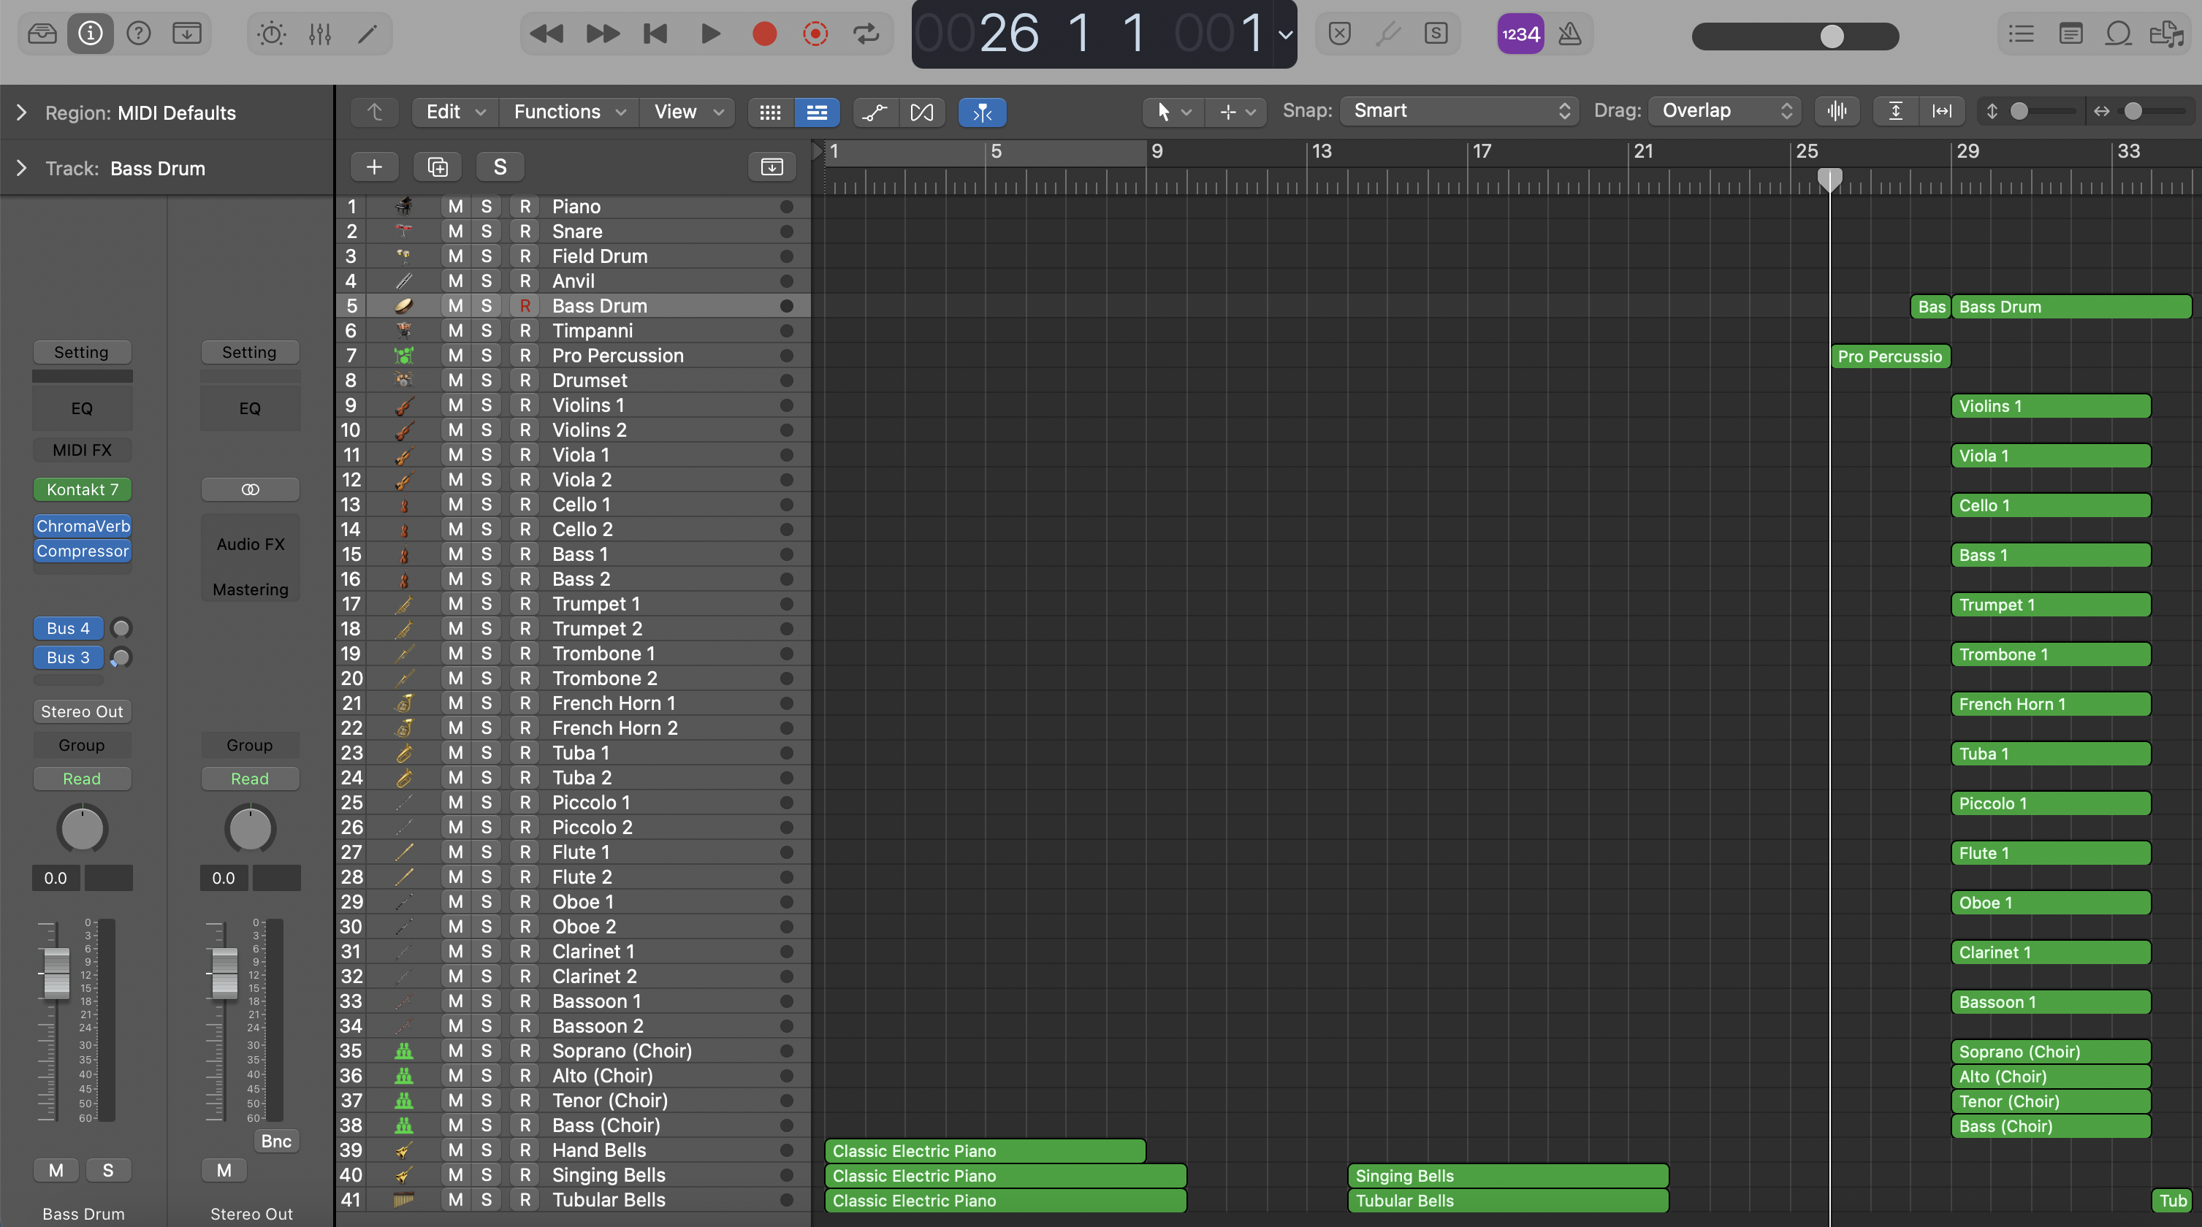Screen dimensions: 2202x1227
Task: Open the Edit menu
Action: click(456, 112)
